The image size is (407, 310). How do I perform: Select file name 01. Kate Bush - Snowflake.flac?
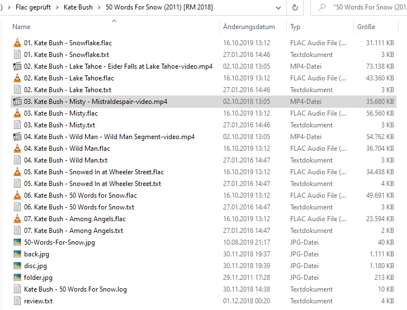point(68,43)
